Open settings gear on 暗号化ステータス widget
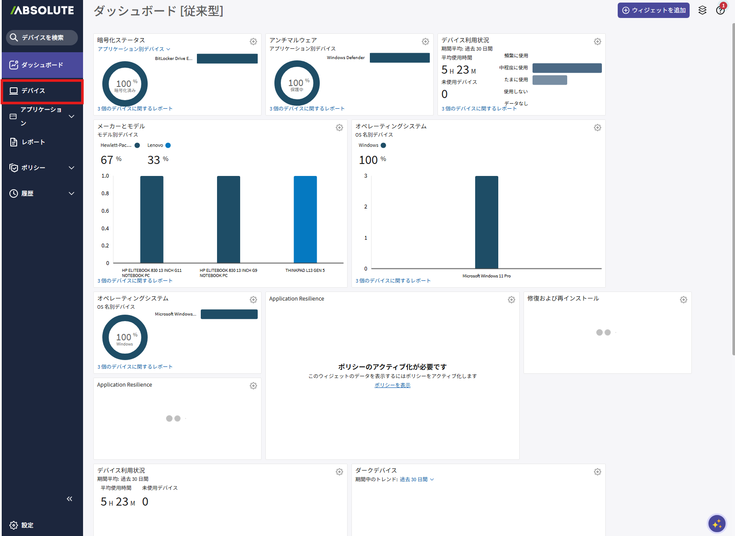 (x=253, y=42)
